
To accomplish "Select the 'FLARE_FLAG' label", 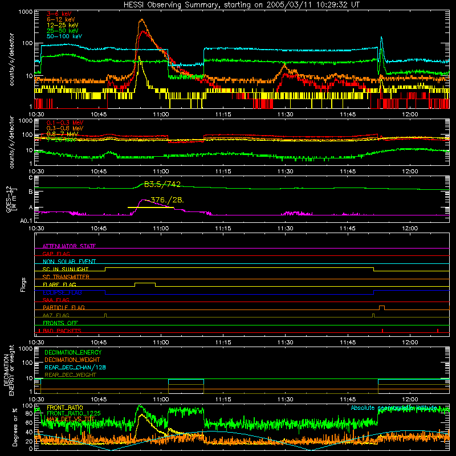I will point(59,284).
